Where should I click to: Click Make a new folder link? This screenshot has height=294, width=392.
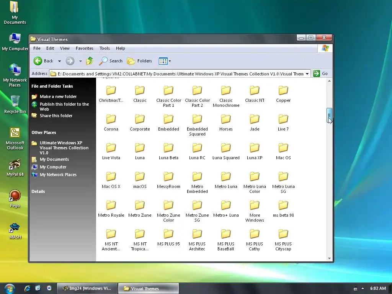click(x=58, y=96)
